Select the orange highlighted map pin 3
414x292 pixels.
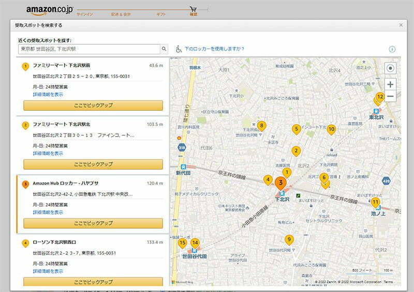[x=280, y=183]
